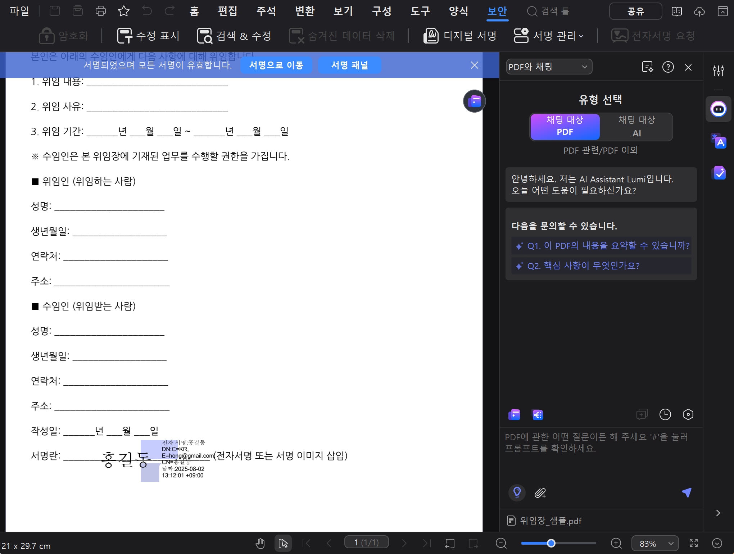This screenshot has width=734, height=554.
Task: Switch chat target to PDF
Action: coord(565,126)
